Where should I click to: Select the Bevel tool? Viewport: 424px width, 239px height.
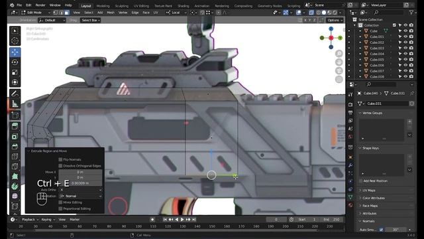click(x=15, y=146)
